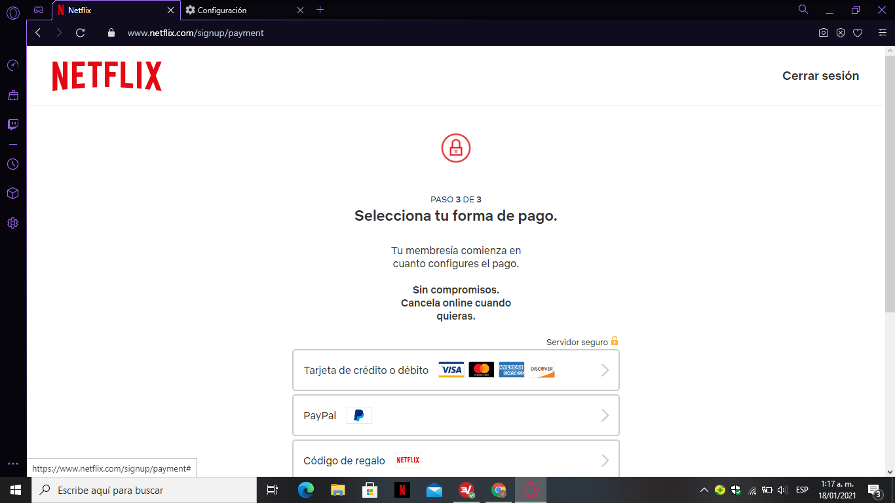The height and width of the screenshot is (503, 895).
Task: Click the Windows search box
Action: (144, 490)
